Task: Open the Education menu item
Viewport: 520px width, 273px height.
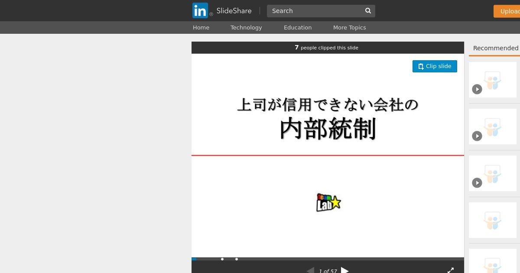Action: [x=298, y=27]
